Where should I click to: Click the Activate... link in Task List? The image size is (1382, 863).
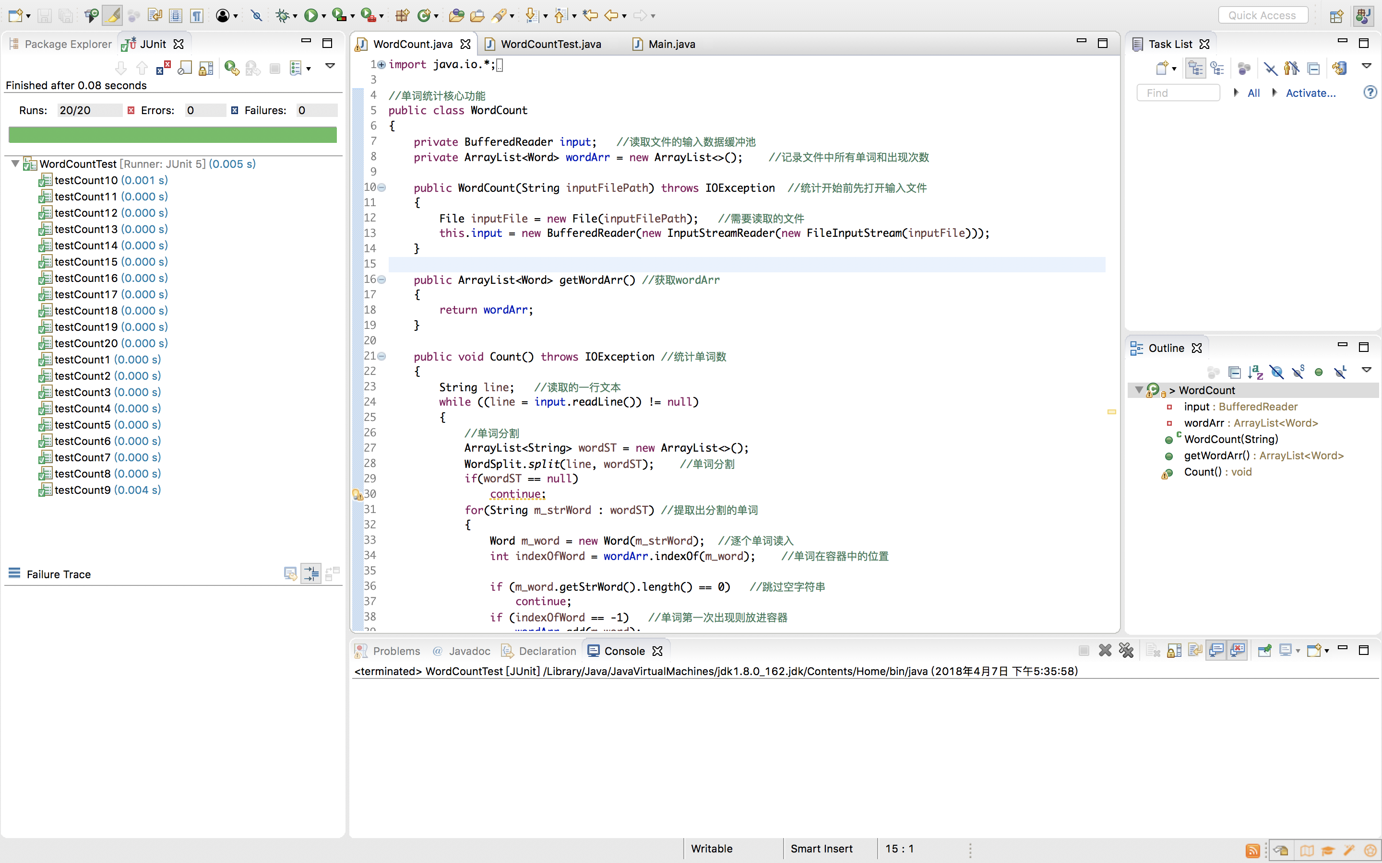point(1310,93)
